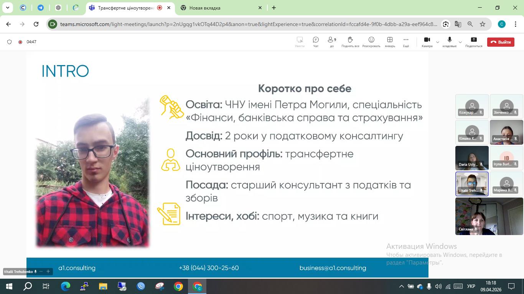
Task: Select the pinned Telegram tab
Action: (40, 8)
